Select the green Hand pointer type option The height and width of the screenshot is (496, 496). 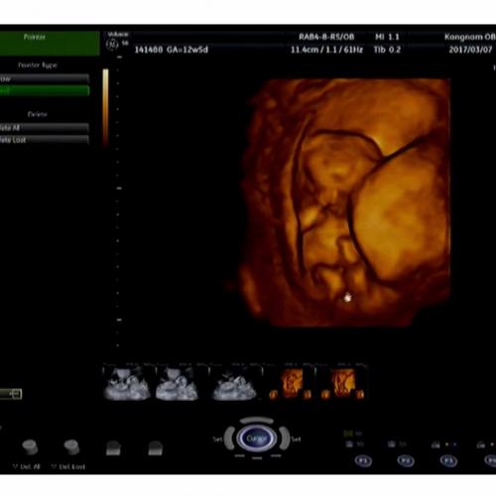point(45,90)
